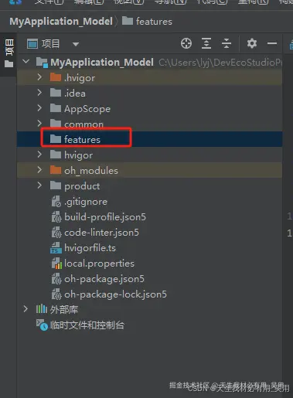Select the product folder row

tap(149, 185)
